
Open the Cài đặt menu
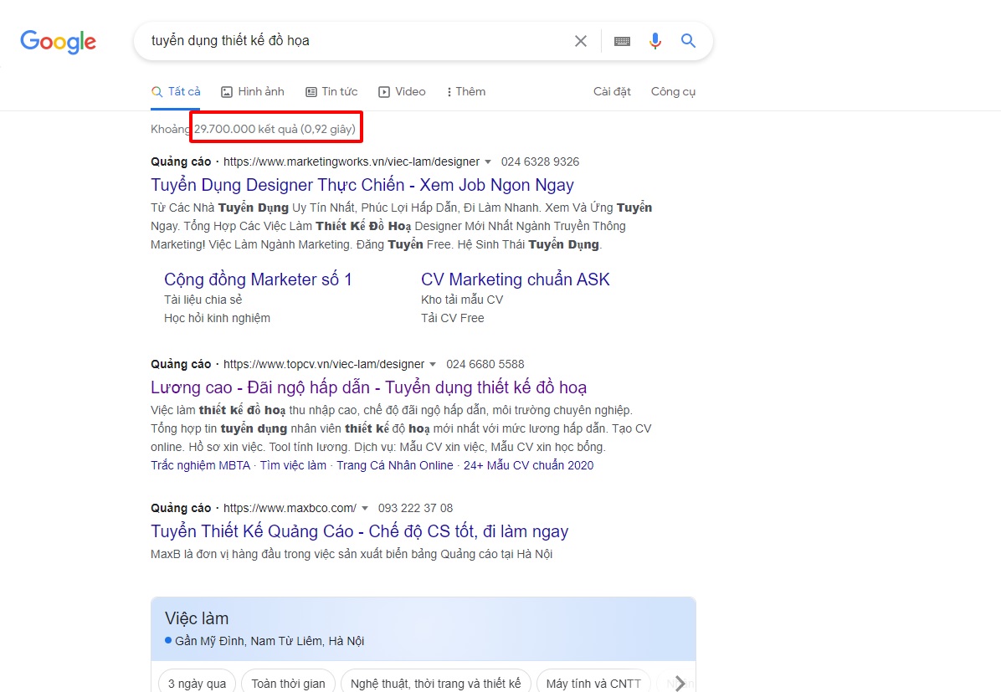click(x=612, y=92)
